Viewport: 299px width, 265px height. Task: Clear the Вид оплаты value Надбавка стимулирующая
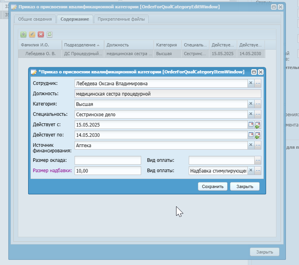(251, 170)
